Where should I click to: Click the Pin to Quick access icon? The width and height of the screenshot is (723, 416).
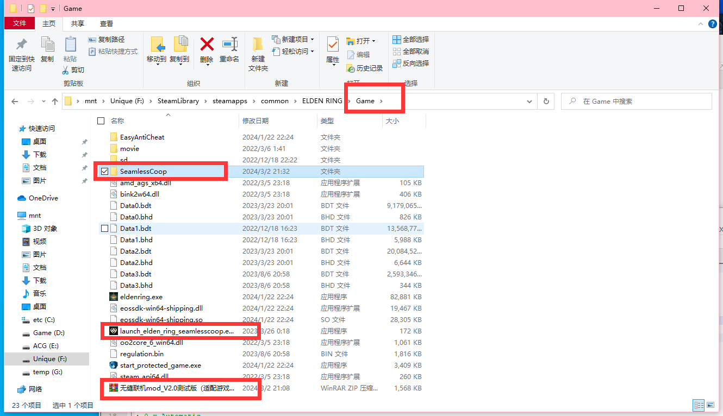[21, 45]
